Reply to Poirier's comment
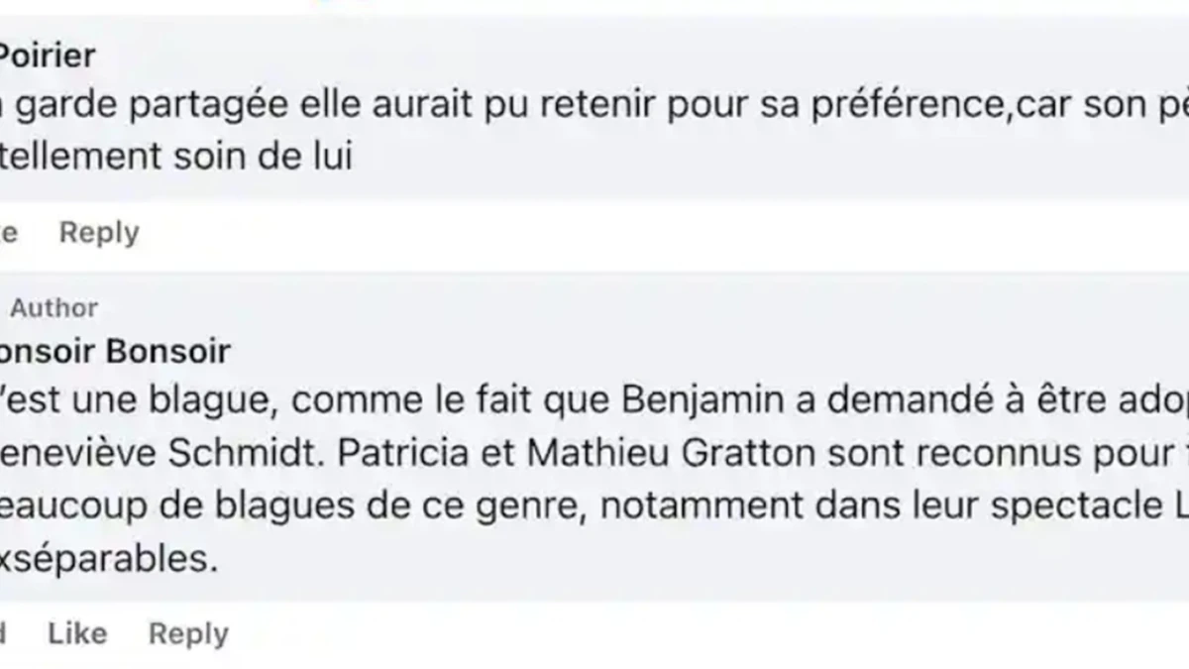Screen dimensions: 1189x669 pos(99,233)
